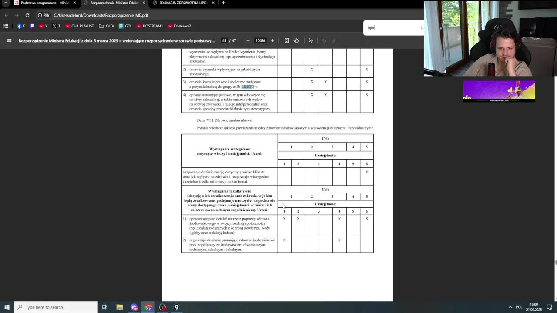Image resolution: width=557 pixels, height=313 pixels.
Task: Open the Discord-like purple taskbar icon
Action: tap(134, 307)
